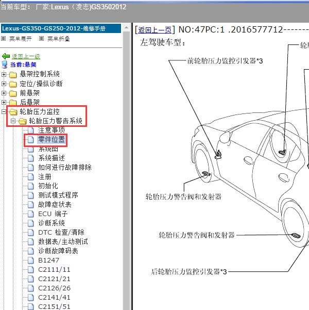Open the 测试模式程序 document
This screenshot has height=310, width=309.
58,195
